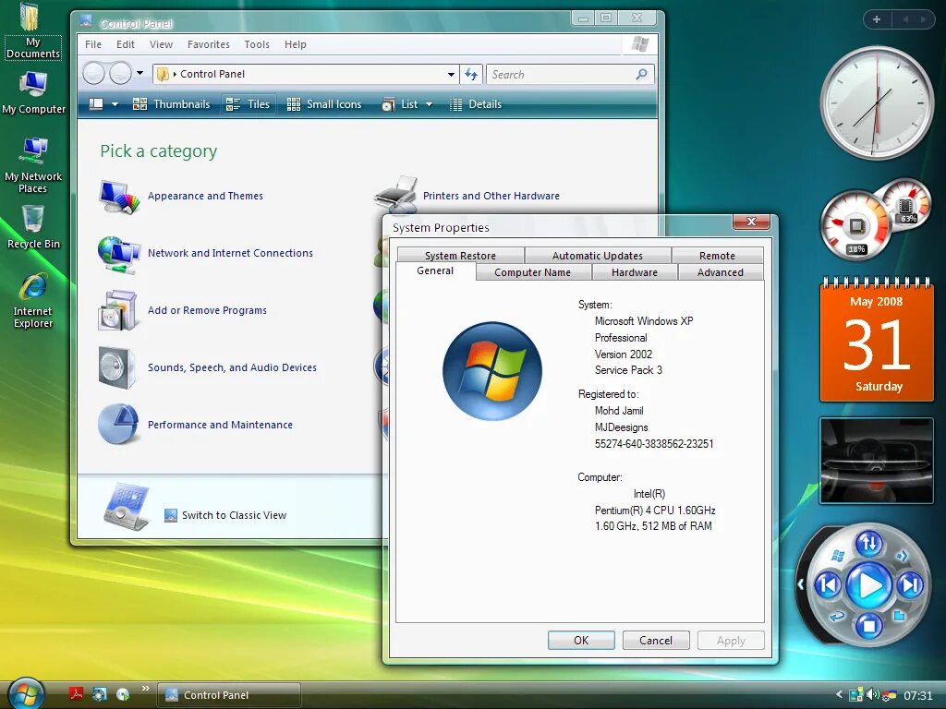
Task: Select the Recycle Bin icon
Action: [33, 227]
